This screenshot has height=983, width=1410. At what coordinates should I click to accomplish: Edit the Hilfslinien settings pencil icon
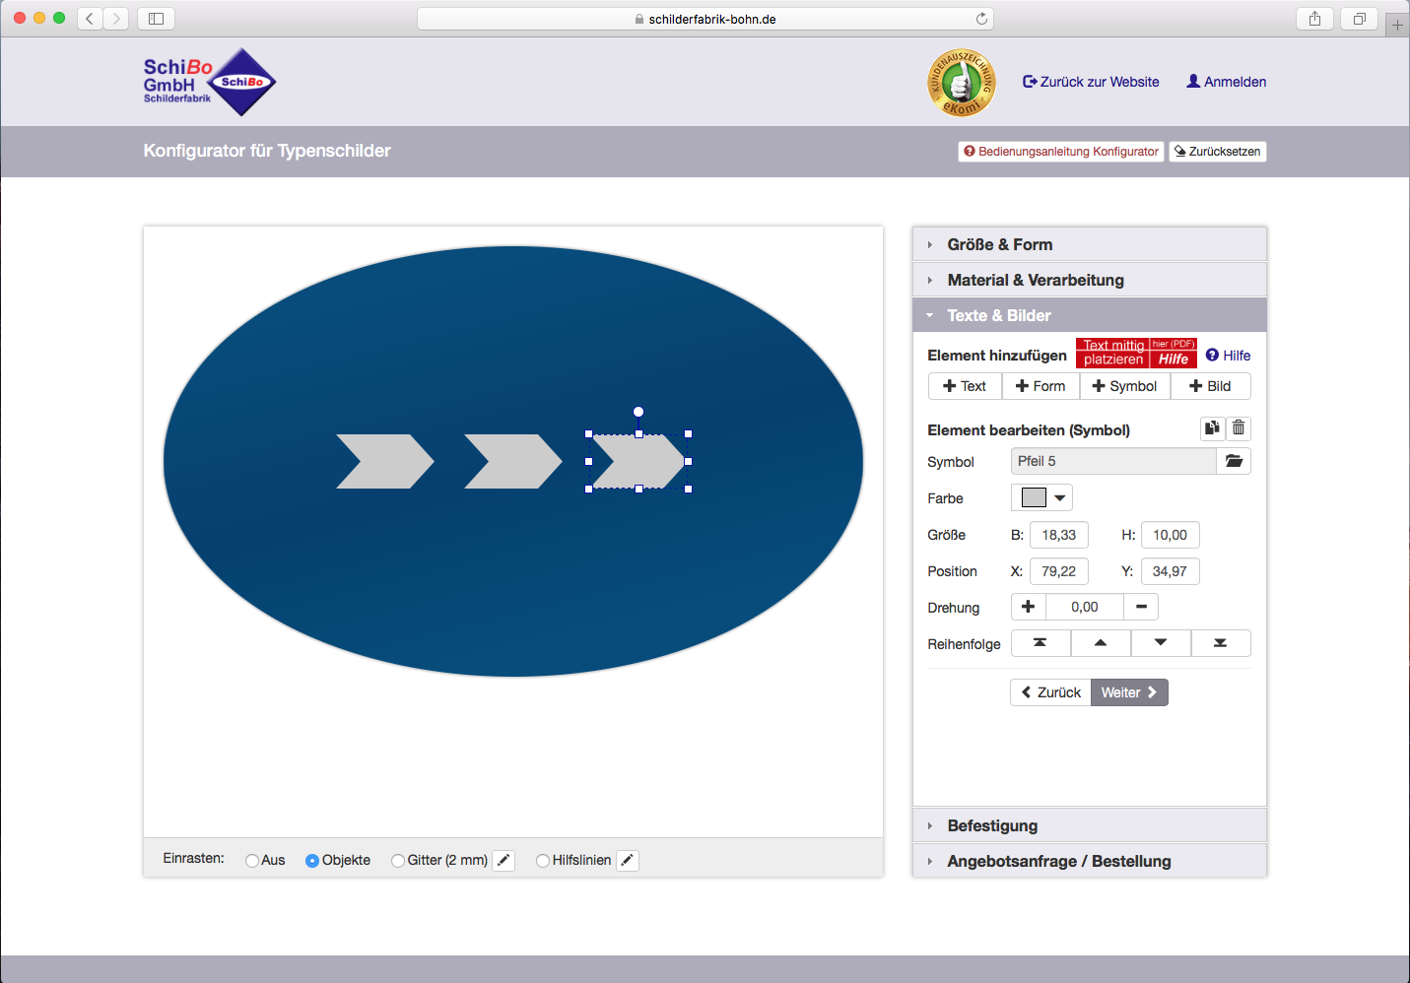click(628, 860)
